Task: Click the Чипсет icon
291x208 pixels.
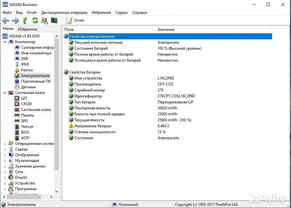Action: tap(17, 127)
